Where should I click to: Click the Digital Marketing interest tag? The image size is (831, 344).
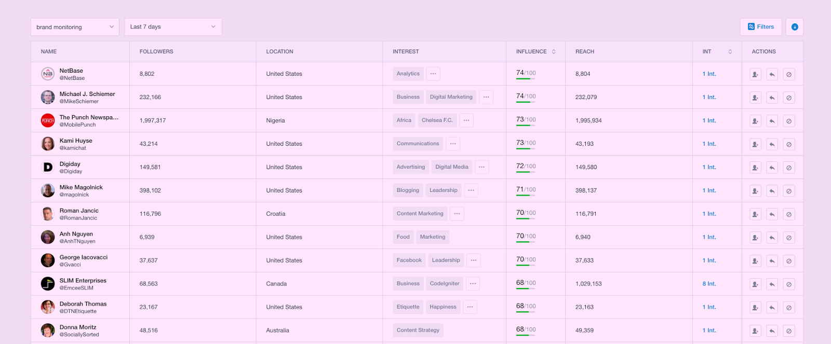click(x=451, y=97)
